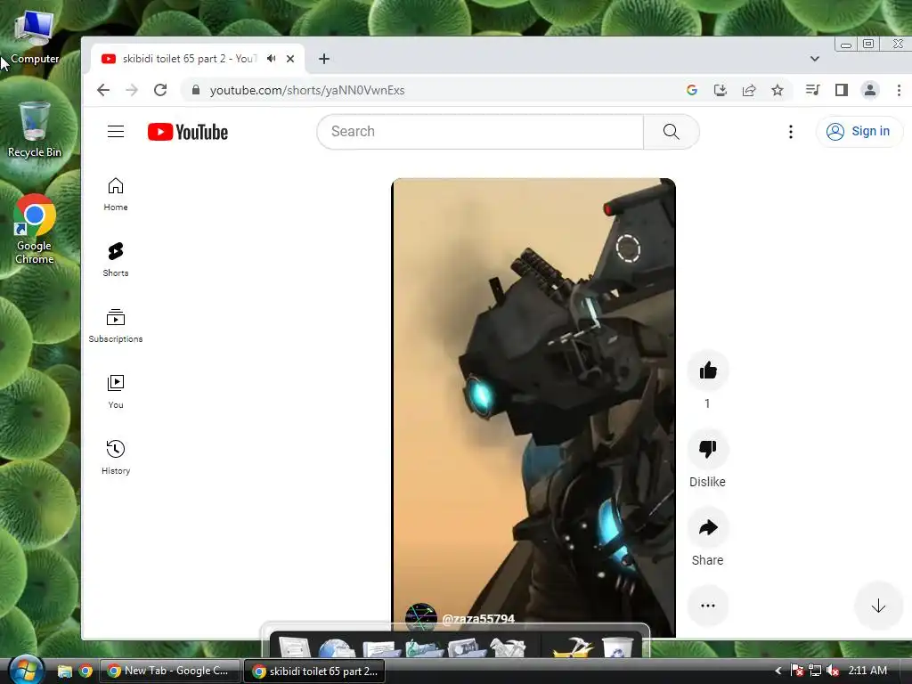
Task: Open Shorts in the sidebar
Action: click(116, 260)
